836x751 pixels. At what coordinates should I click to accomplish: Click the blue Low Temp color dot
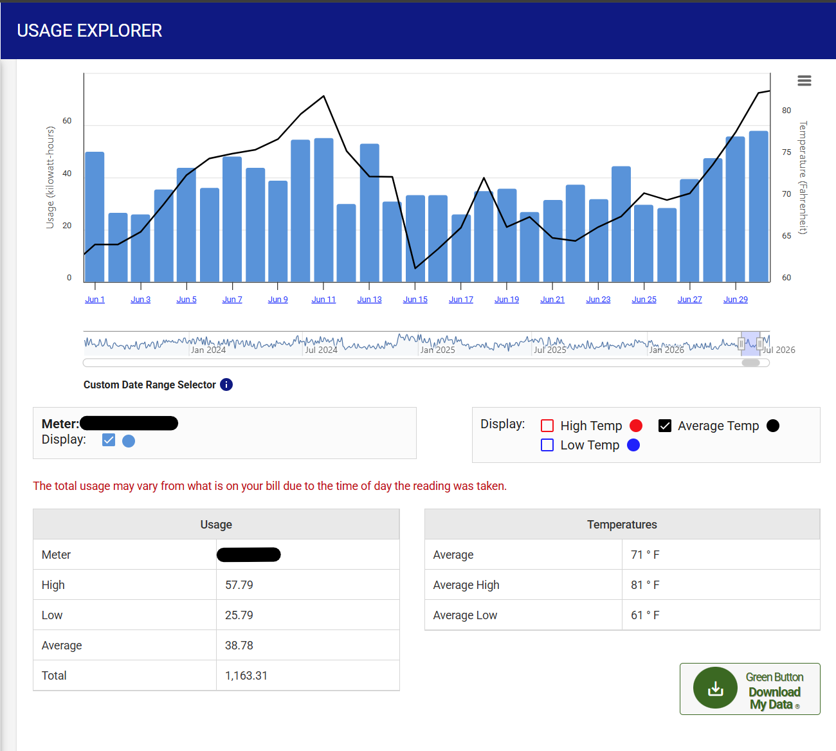[x=633, y=445]
